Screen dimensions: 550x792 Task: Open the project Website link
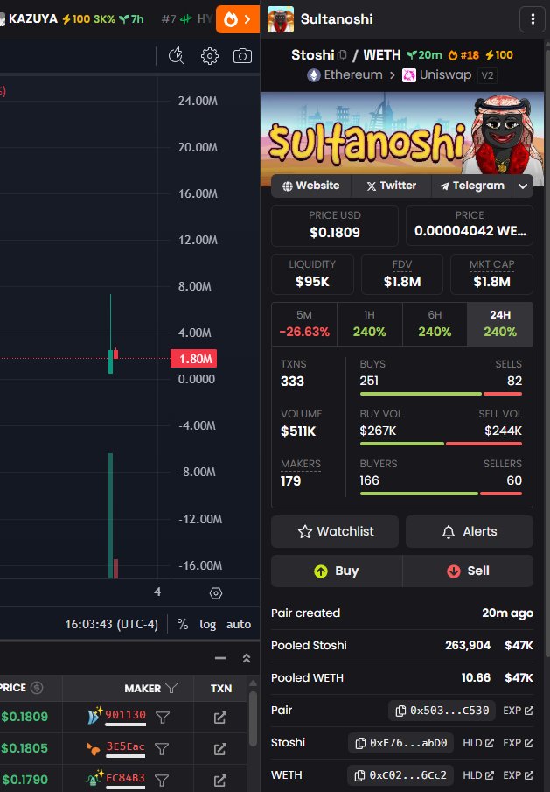(310, 186)
